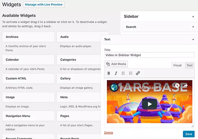Viewport: 198px width, 139px height.
Task: Toggle italic formatting in text editor
Action: coord(116,73)
